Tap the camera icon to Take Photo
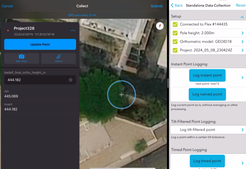 click(x=22, y=56)
